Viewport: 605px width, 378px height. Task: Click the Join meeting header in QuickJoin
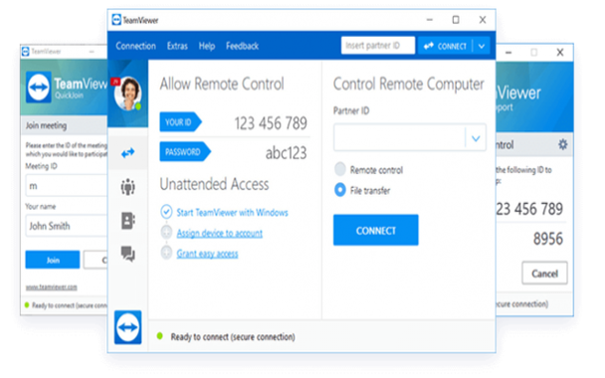(x=46, y=125)
